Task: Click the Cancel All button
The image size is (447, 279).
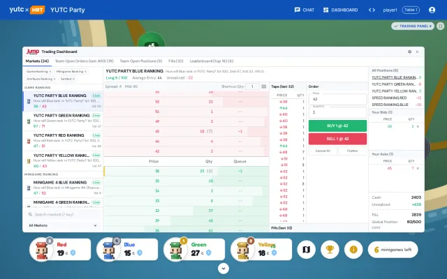Action: (x=323, y=151)
